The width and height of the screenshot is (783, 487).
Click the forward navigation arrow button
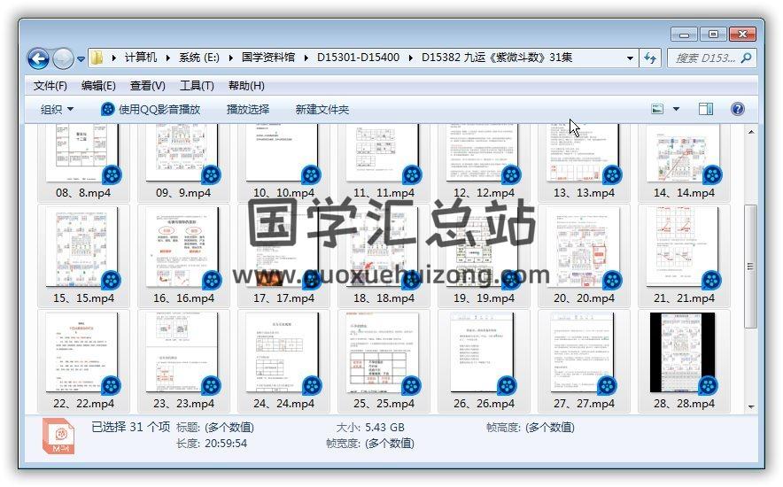click(64, 58)
